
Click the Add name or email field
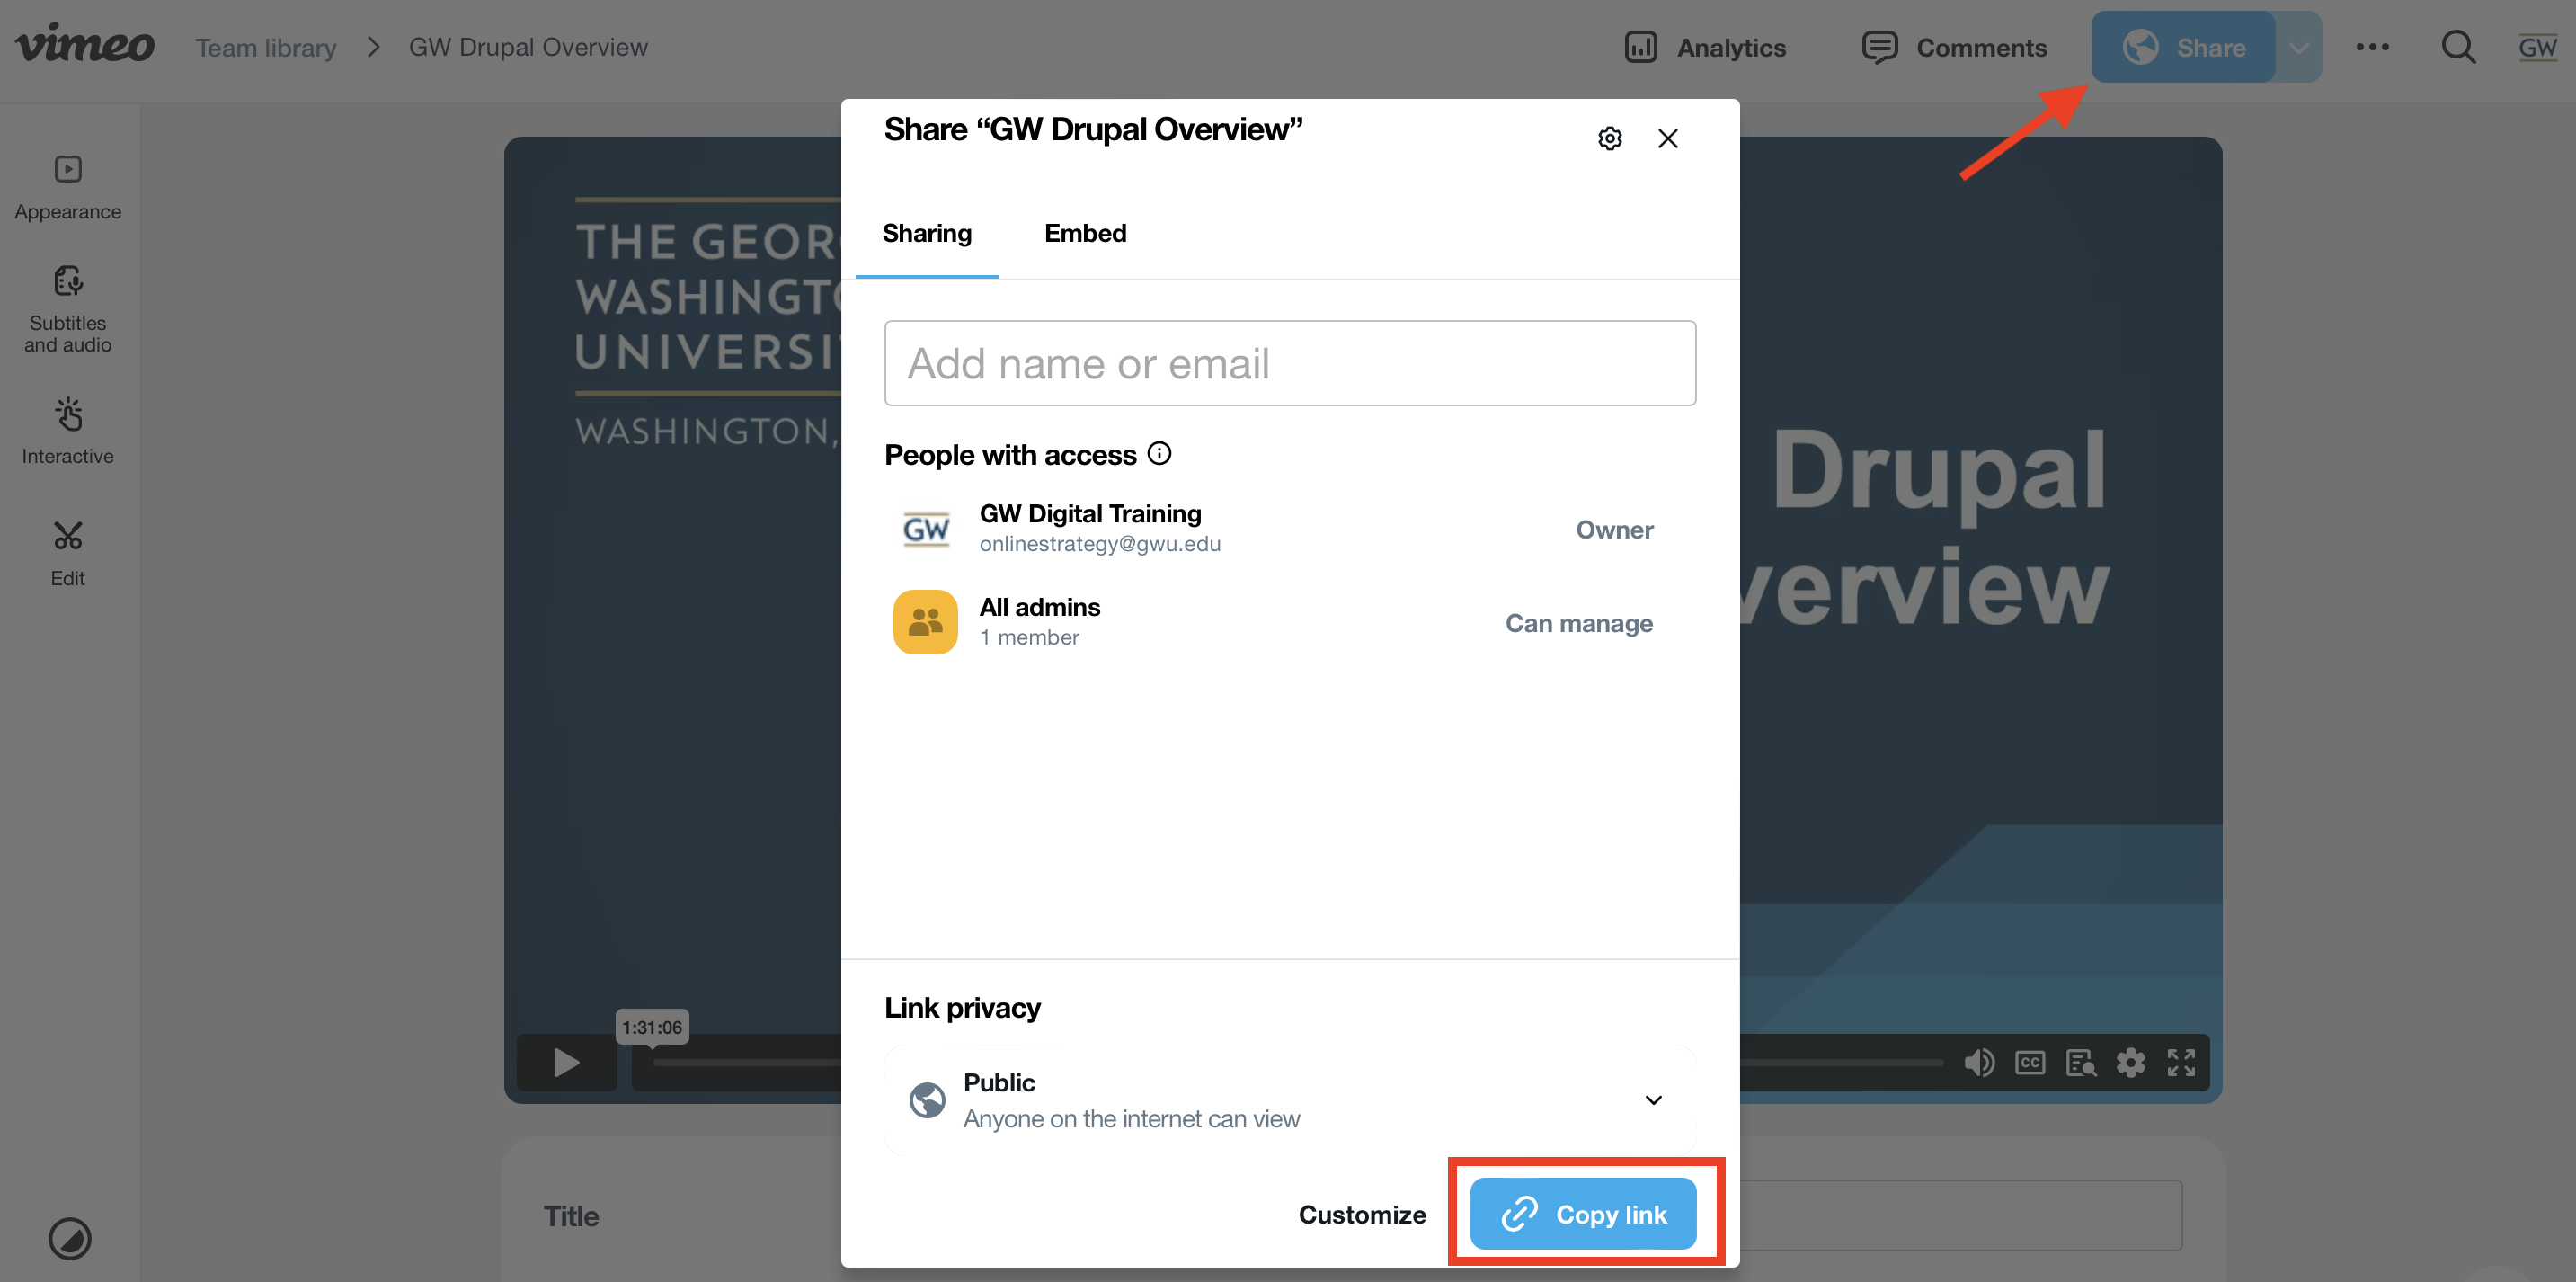(x=1290, y=363)
